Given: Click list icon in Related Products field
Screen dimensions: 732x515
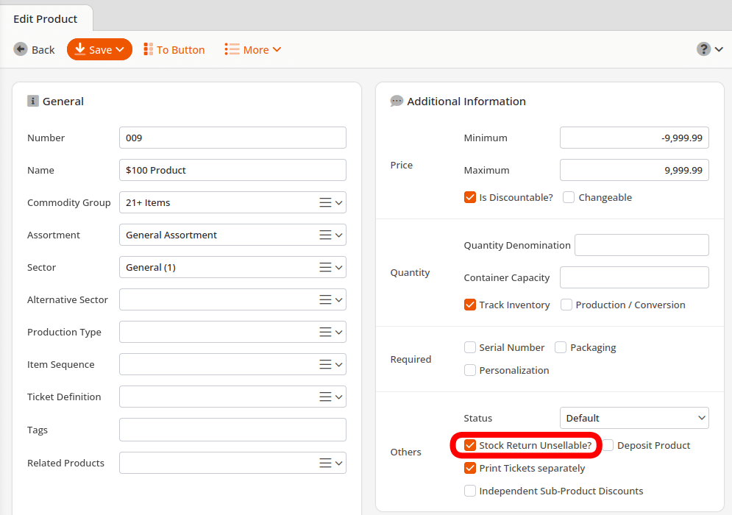Looking at the screenshot, I should click(325, 464).
